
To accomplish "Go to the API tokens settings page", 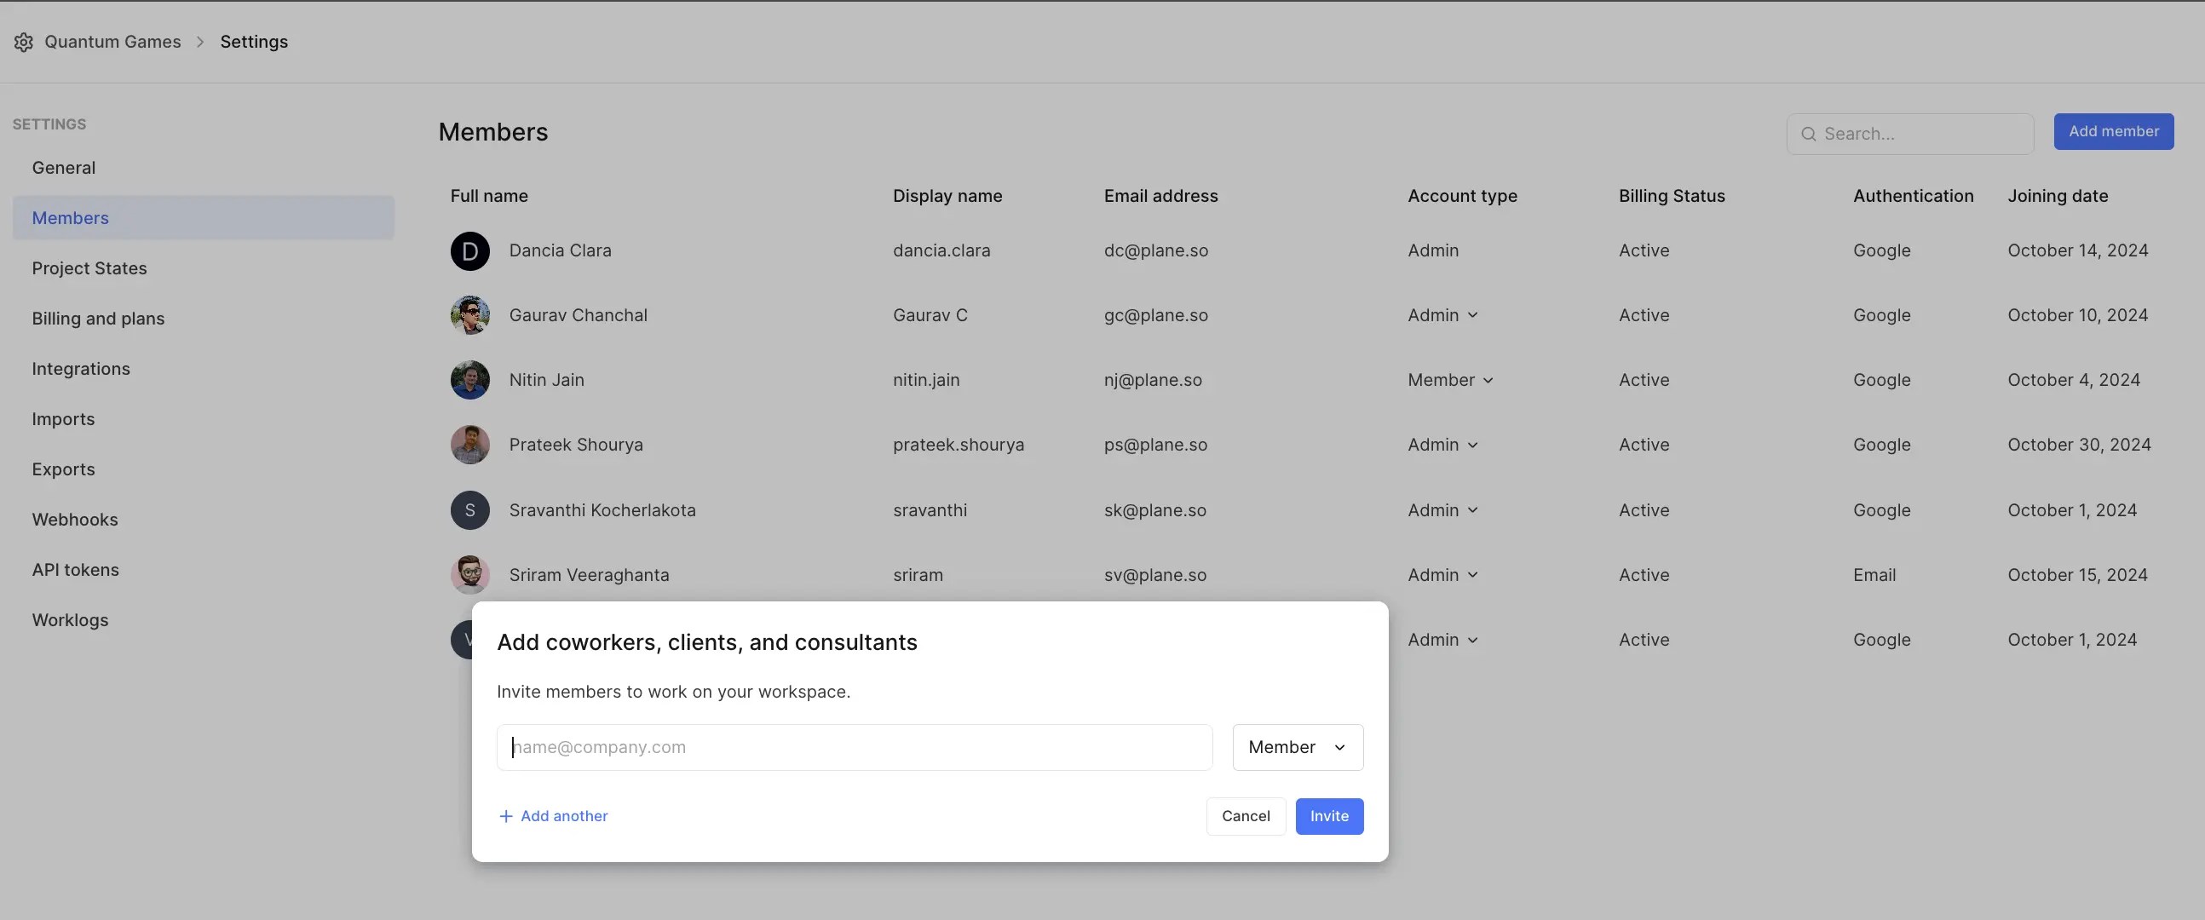I will tap(75, 570).
